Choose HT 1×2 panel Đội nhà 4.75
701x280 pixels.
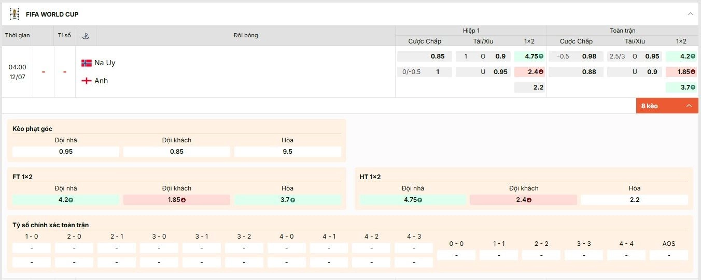coord(413,200)
